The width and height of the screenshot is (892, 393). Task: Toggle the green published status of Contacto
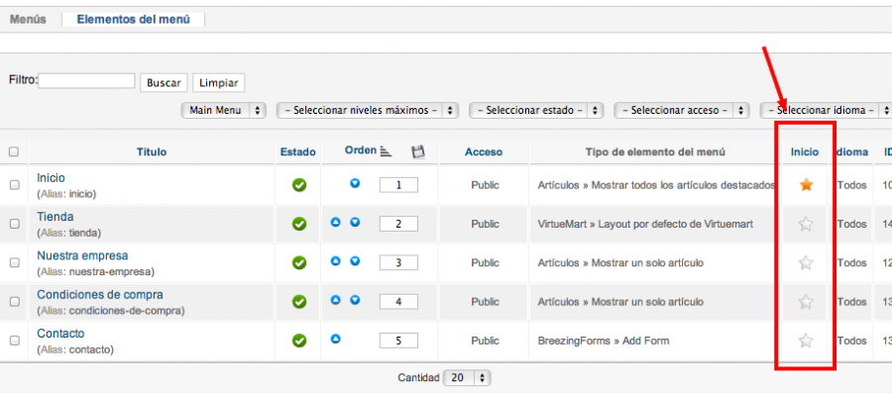pyautogui.click(x=299, y=341)
